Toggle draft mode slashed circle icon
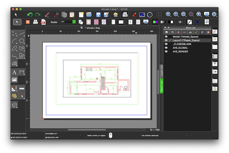Image resolution: width=229 pixels, height=153 pixels. (150, 15)
